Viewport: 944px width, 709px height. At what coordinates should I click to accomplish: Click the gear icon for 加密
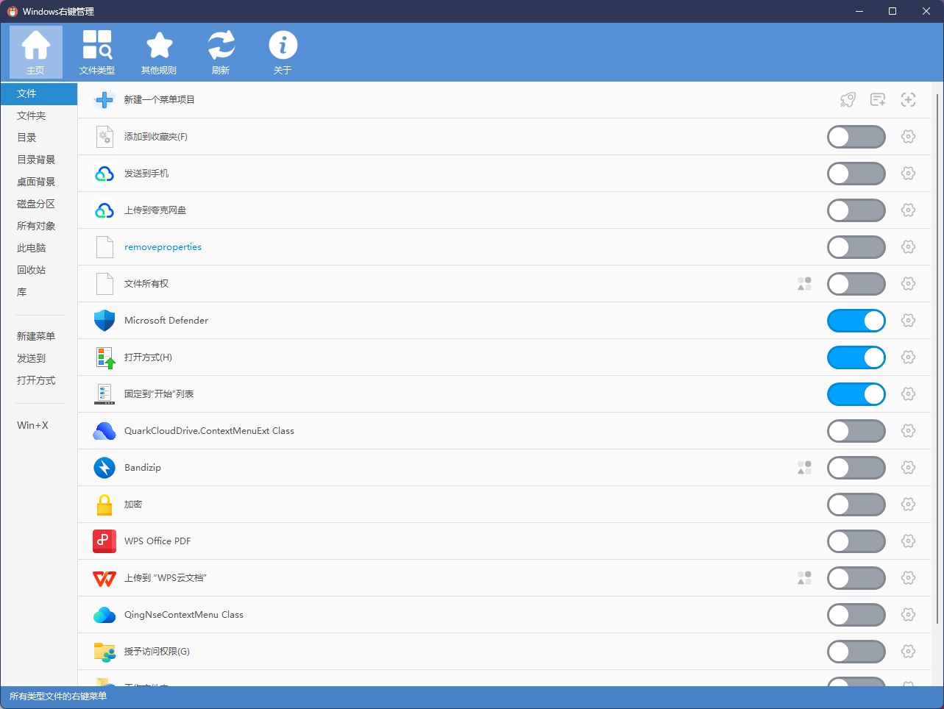(x=908, y=505)
